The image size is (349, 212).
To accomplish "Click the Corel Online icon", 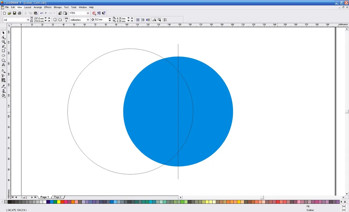I will [99, 13].
